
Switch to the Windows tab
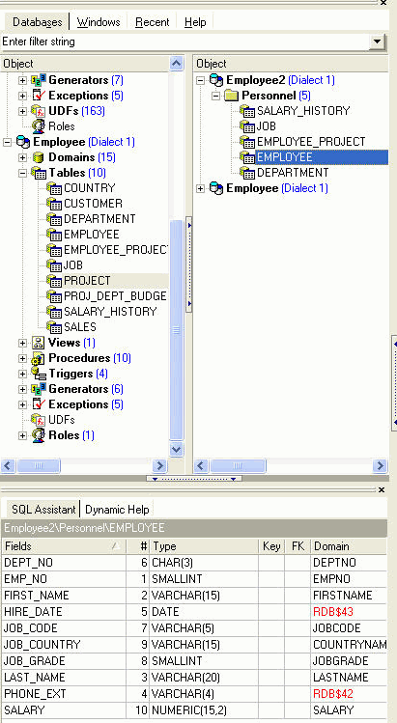click(x=99, y=22)
